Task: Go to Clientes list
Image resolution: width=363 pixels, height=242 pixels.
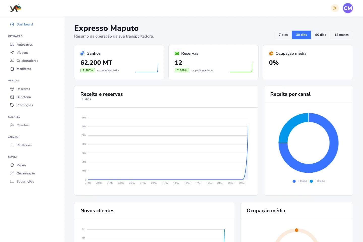Action: 23,125
